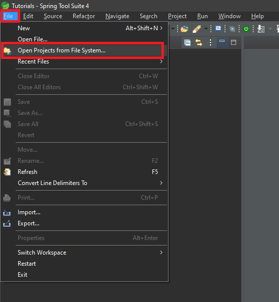Click the greyed Close All Editors entry
The width and height of the screenshot is (279, 302).
[84, 87]
